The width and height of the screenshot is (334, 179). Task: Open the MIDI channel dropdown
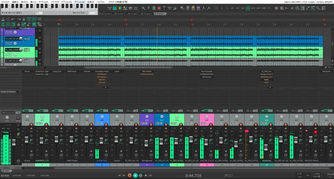pyautogui.click(x=93, y=13)
